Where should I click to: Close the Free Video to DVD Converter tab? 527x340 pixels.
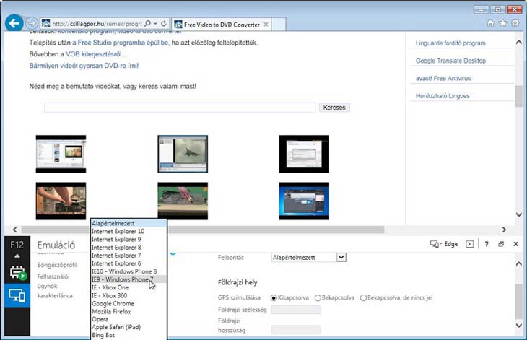[266, 25]
